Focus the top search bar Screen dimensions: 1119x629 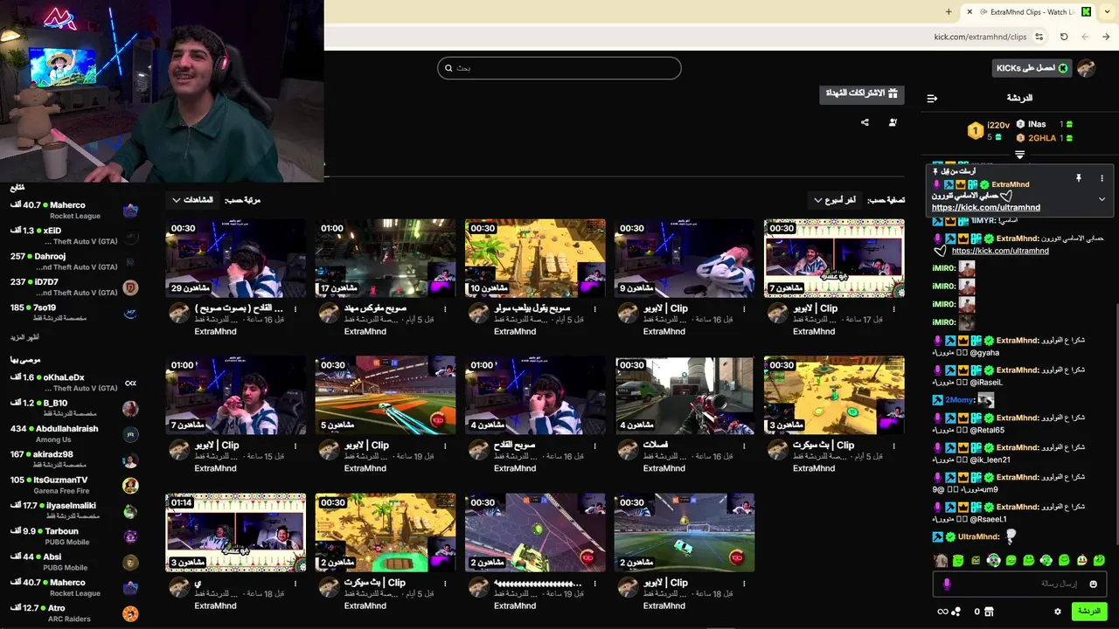pyautogui.click(x=559, y=68)
